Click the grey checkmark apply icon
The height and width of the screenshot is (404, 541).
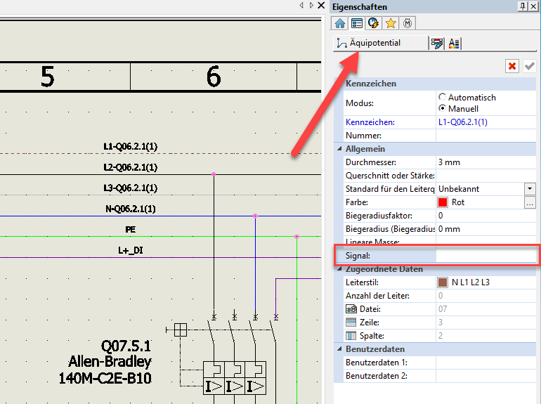(x=529, y=66)
